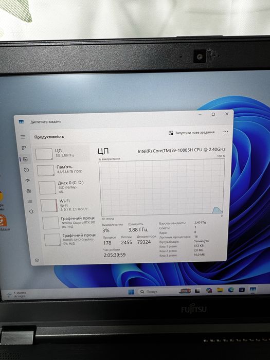This screenshot has width=270, height=360.
Task: Open the App history page icon
Action: tap(26, 170)
